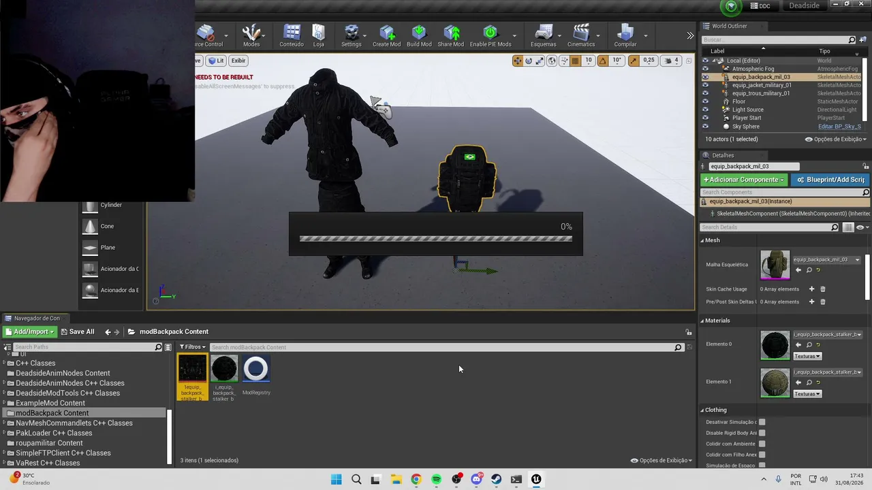Screen dimensions: 872x490
Task: Toggle grid snapping in the viewport
Action: tap(575, 61)
